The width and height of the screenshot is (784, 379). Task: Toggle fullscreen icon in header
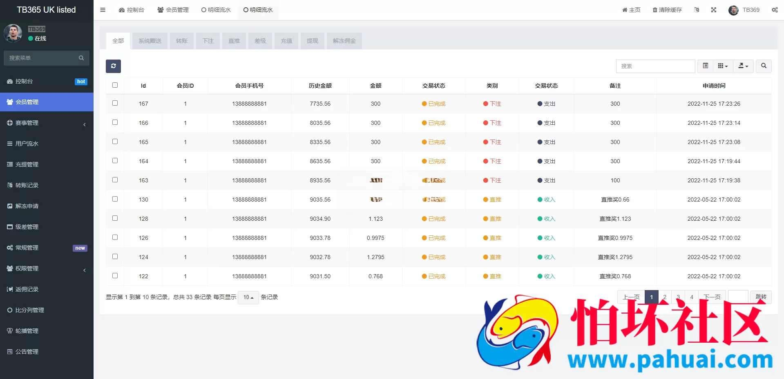pyautogui.click(x=714, y=10)
